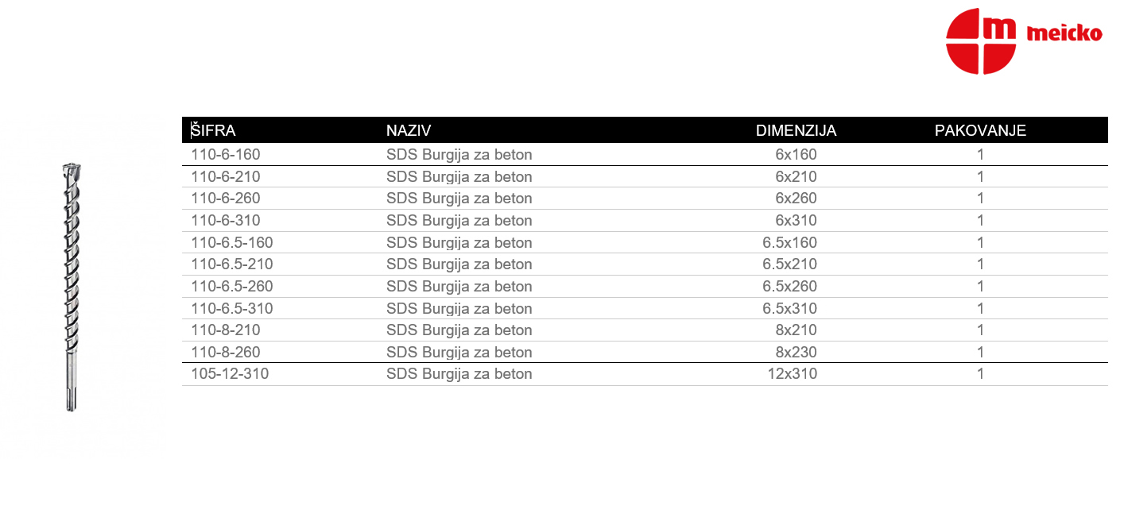Click product code 110-6-260
Screen dimensions: 1128x521
coord(226,199)
